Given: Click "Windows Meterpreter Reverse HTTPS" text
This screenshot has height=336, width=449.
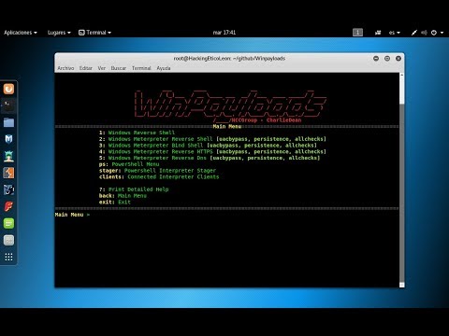Looking at the screenshot, I should point(160,151).
